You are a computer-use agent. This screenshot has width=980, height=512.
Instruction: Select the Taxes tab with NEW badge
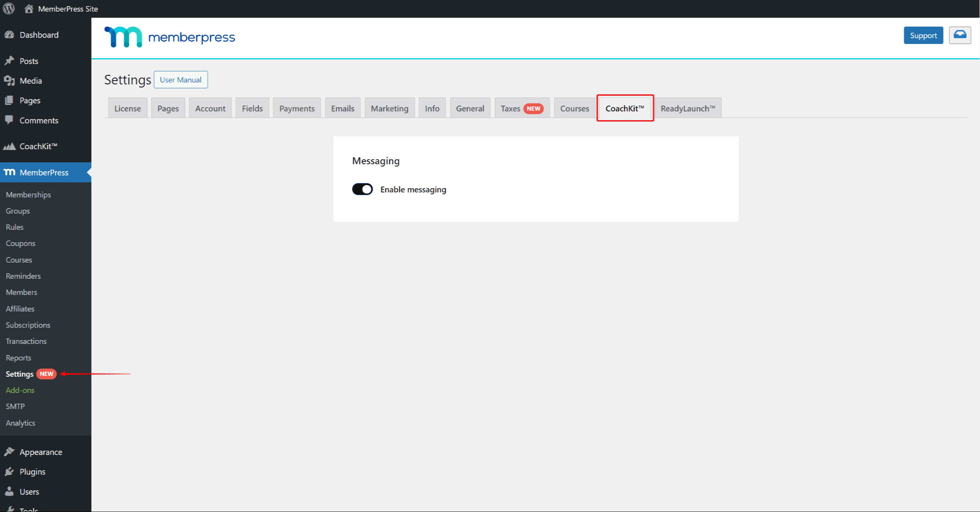522,108
